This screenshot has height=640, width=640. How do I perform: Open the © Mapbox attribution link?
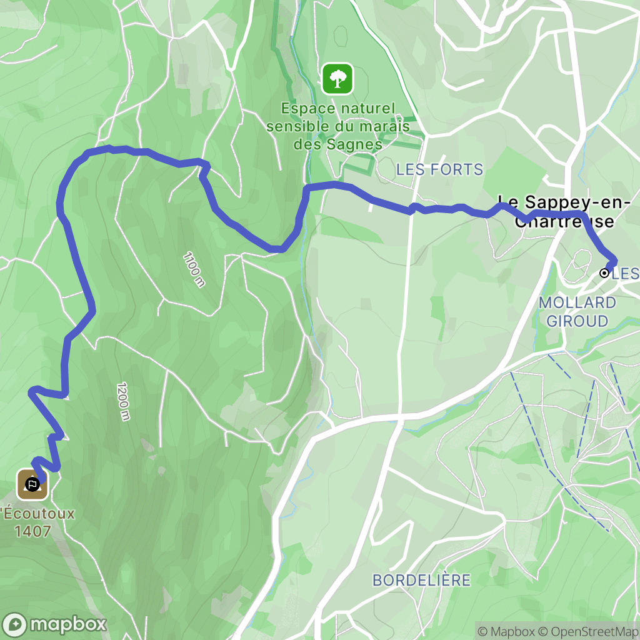(x=506, y=631)
